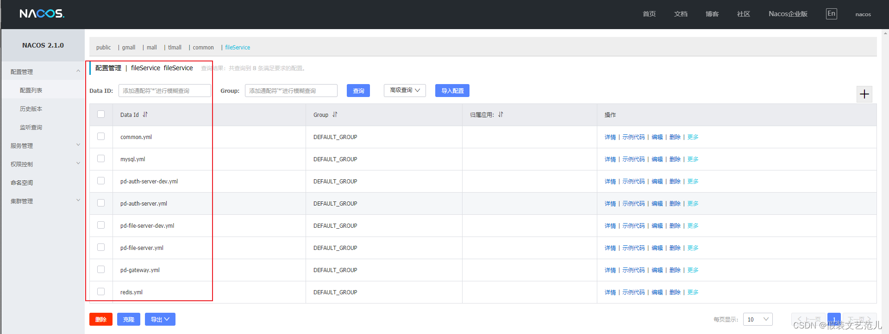Click 编辑 for pd-auth-server.yml

[x=657, y=204]
